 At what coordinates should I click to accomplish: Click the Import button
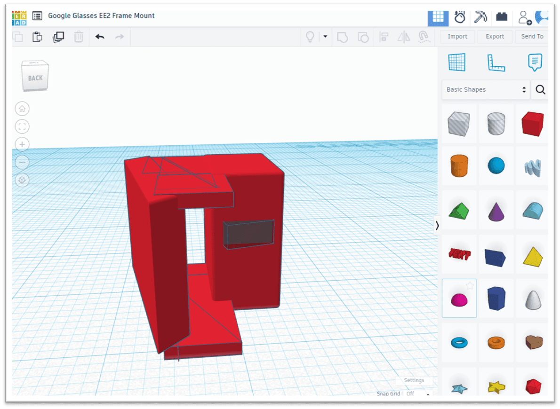coord(457,36)
